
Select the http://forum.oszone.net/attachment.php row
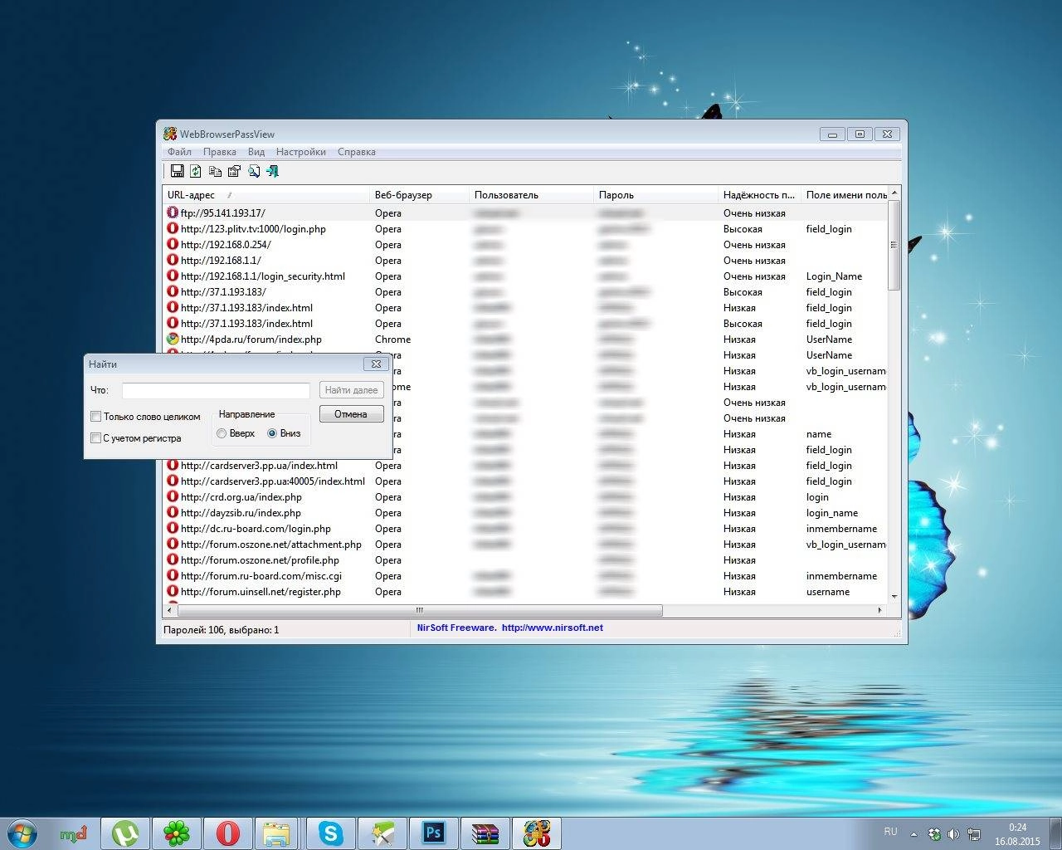pos(525,545)
